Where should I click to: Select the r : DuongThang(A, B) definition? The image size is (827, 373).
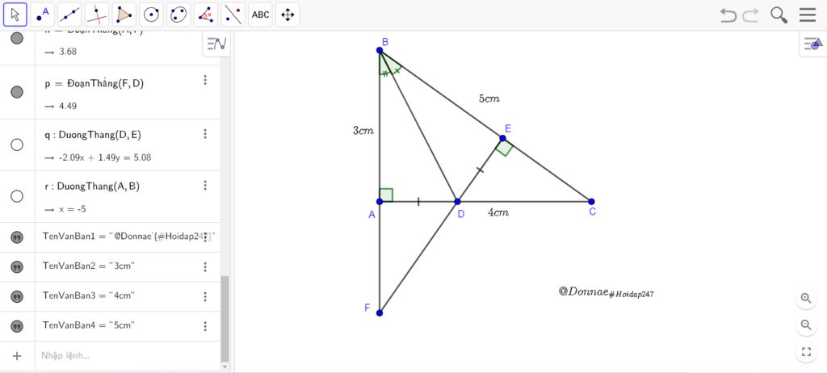[x=92, y=186]
